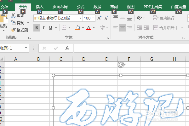The image size is (189, 126).
Task: Open fill color dropdown arrow
Action: tap(83, 28)
